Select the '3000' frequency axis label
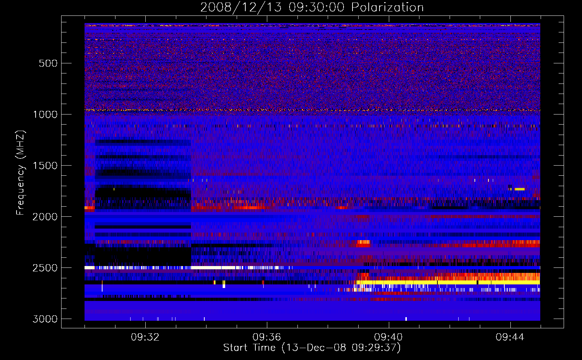This screenshot has height=360, width=582. (45, 319)
